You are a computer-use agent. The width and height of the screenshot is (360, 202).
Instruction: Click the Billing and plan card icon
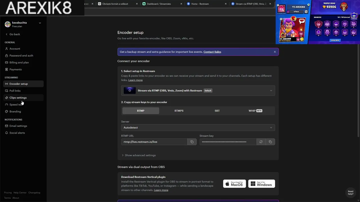7,63
